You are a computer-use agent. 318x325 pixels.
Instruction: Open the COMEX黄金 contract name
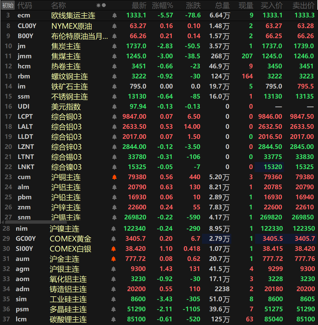(x=70, y=239)
